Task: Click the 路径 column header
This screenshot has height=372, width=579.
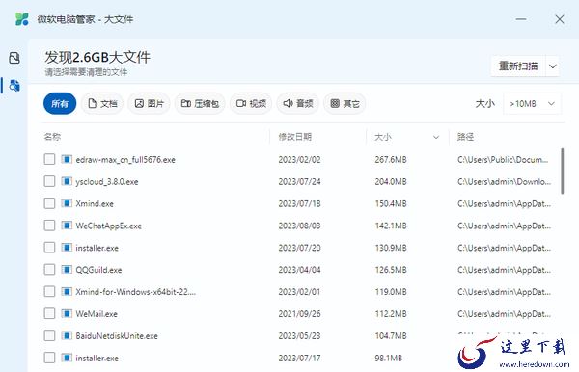Action: pyautogui.click(x=465, y=137)
